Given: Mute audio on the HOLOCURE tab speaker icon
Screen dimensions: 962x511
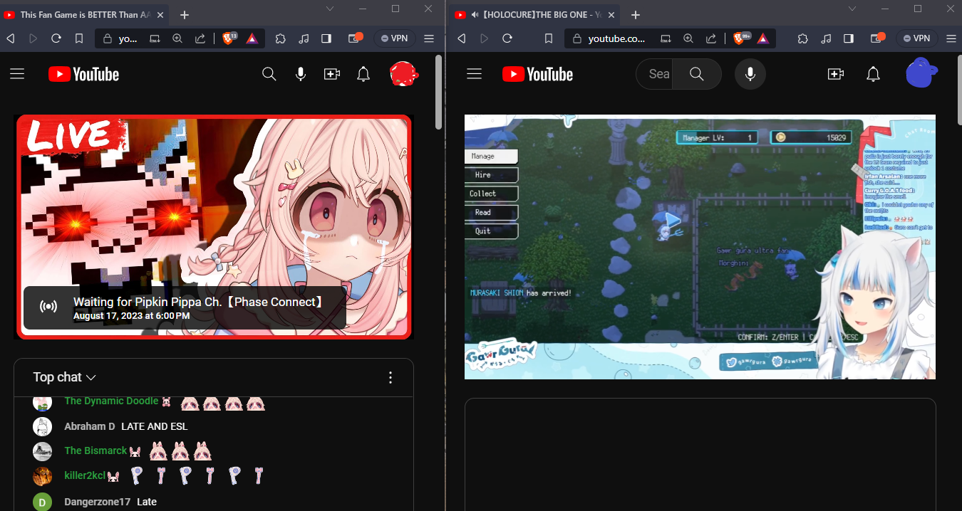Looking at the screenshot, I should tap(474, 14).
